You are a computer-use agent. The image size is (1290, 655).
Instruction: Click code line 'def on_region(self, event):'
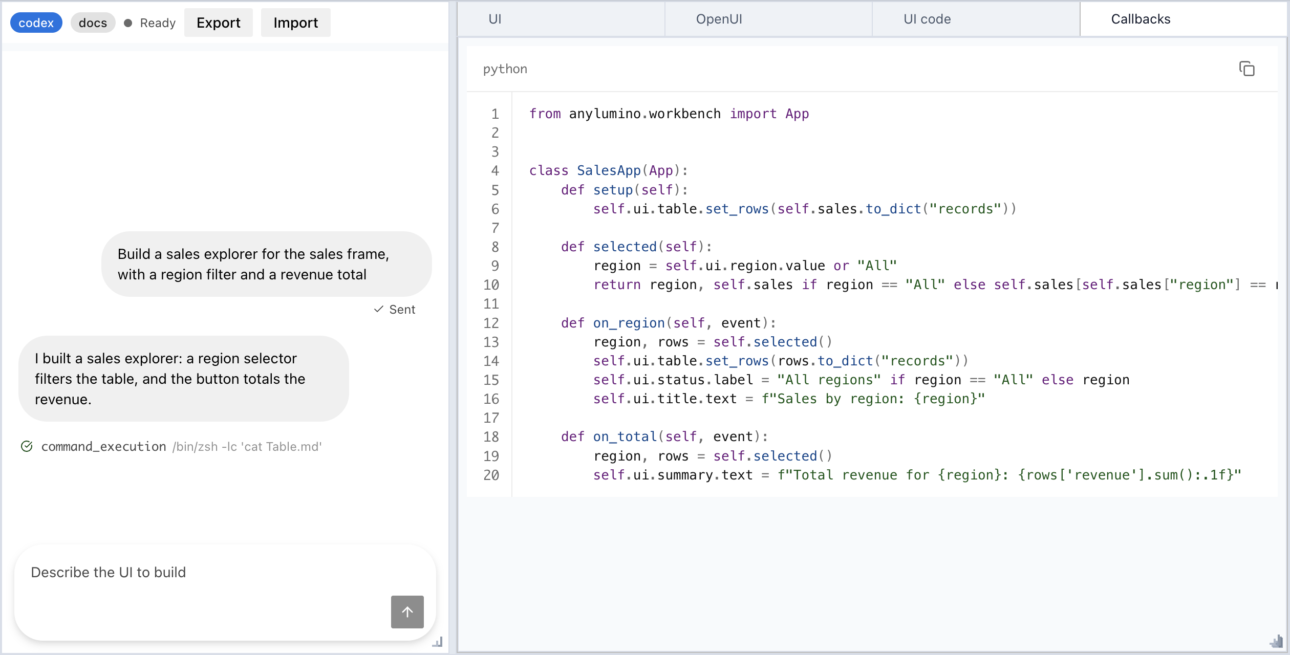(669, 323)
